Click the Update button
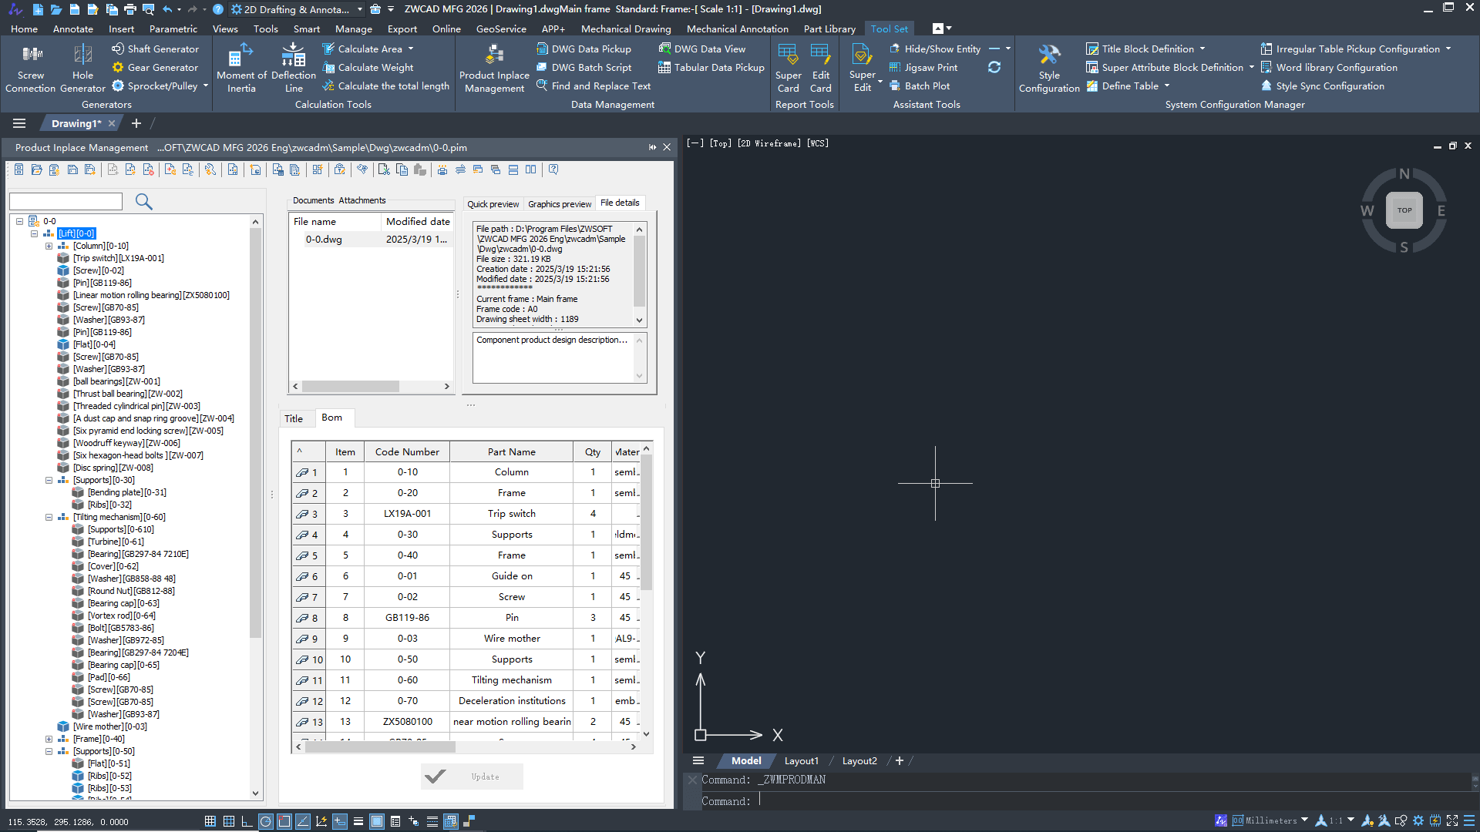 (472, 777)
